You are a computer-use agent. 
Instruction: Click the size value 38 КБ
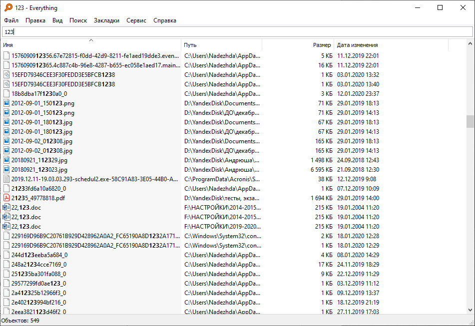325,179
